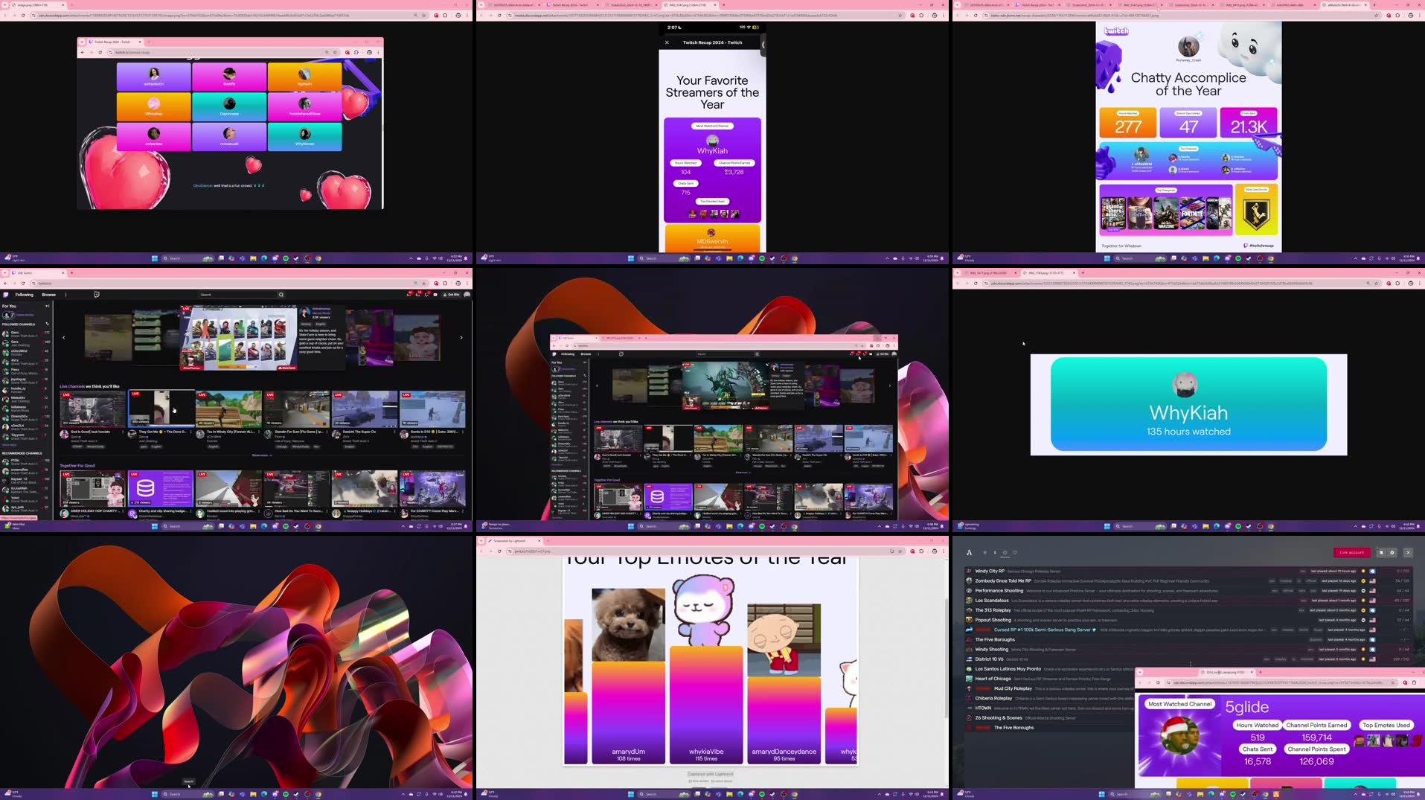
Task: Reload the 5glide recap image browser window
Action: pyautogui.click(x=1158, y=682)
